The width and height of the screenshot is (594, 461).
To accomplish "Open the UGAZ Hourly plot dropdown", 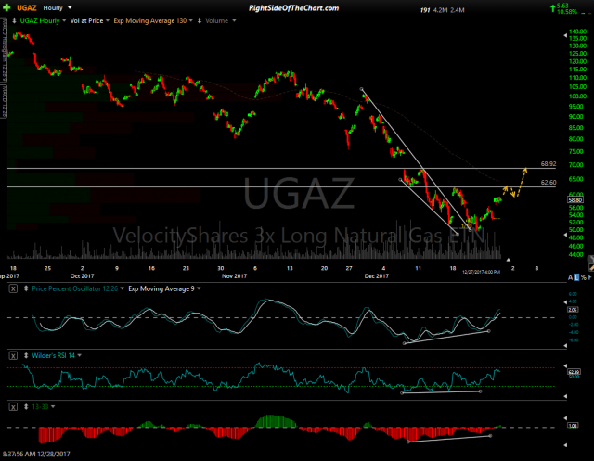I will tap(64, 20).
